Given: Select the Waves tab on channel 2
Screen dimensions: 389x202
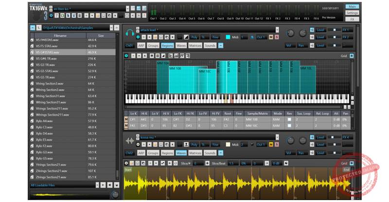Looking at the screenshot, I should tap(181, 153).
